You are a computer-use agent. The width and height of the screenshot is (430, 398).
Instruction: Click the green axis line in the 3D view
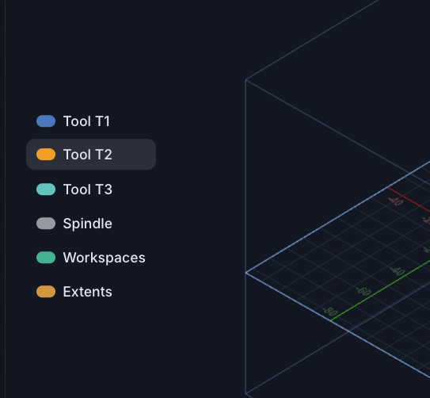click(380, 291)
